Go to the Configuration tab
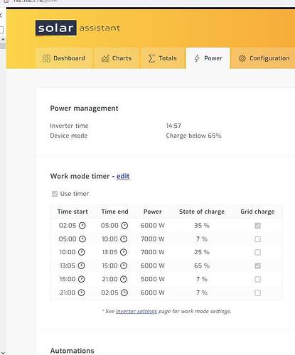 point(264,58)
